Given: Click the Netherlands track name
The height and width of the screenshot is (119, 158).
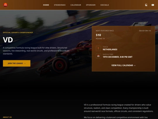Looking at the screenshot, I should pyautogui.click(x=110, y=49).
